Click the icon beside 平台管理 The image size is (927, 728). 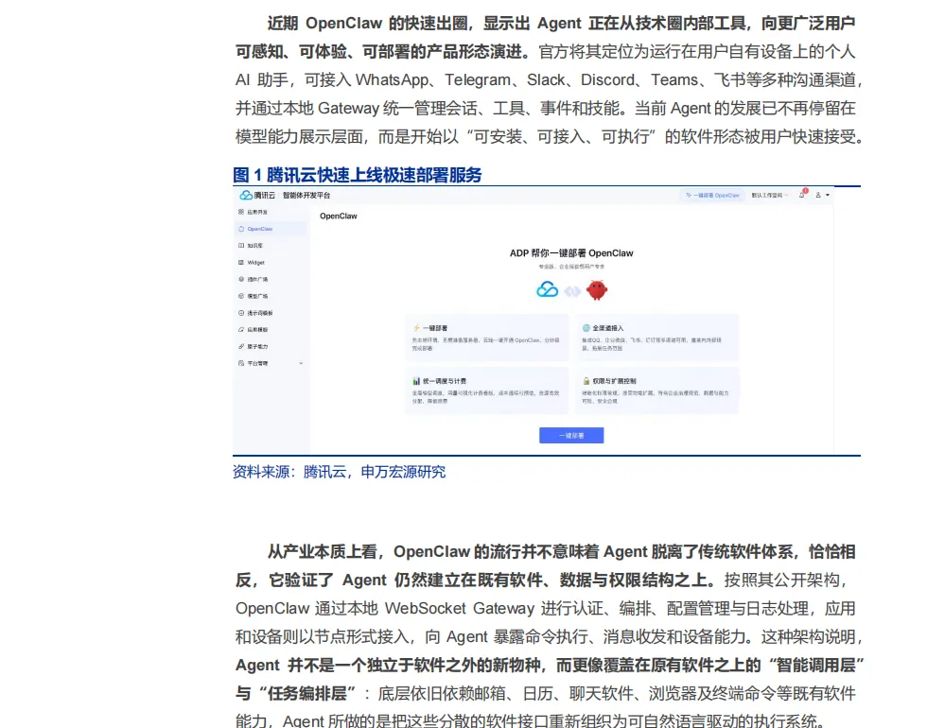(x=240, y=363)
